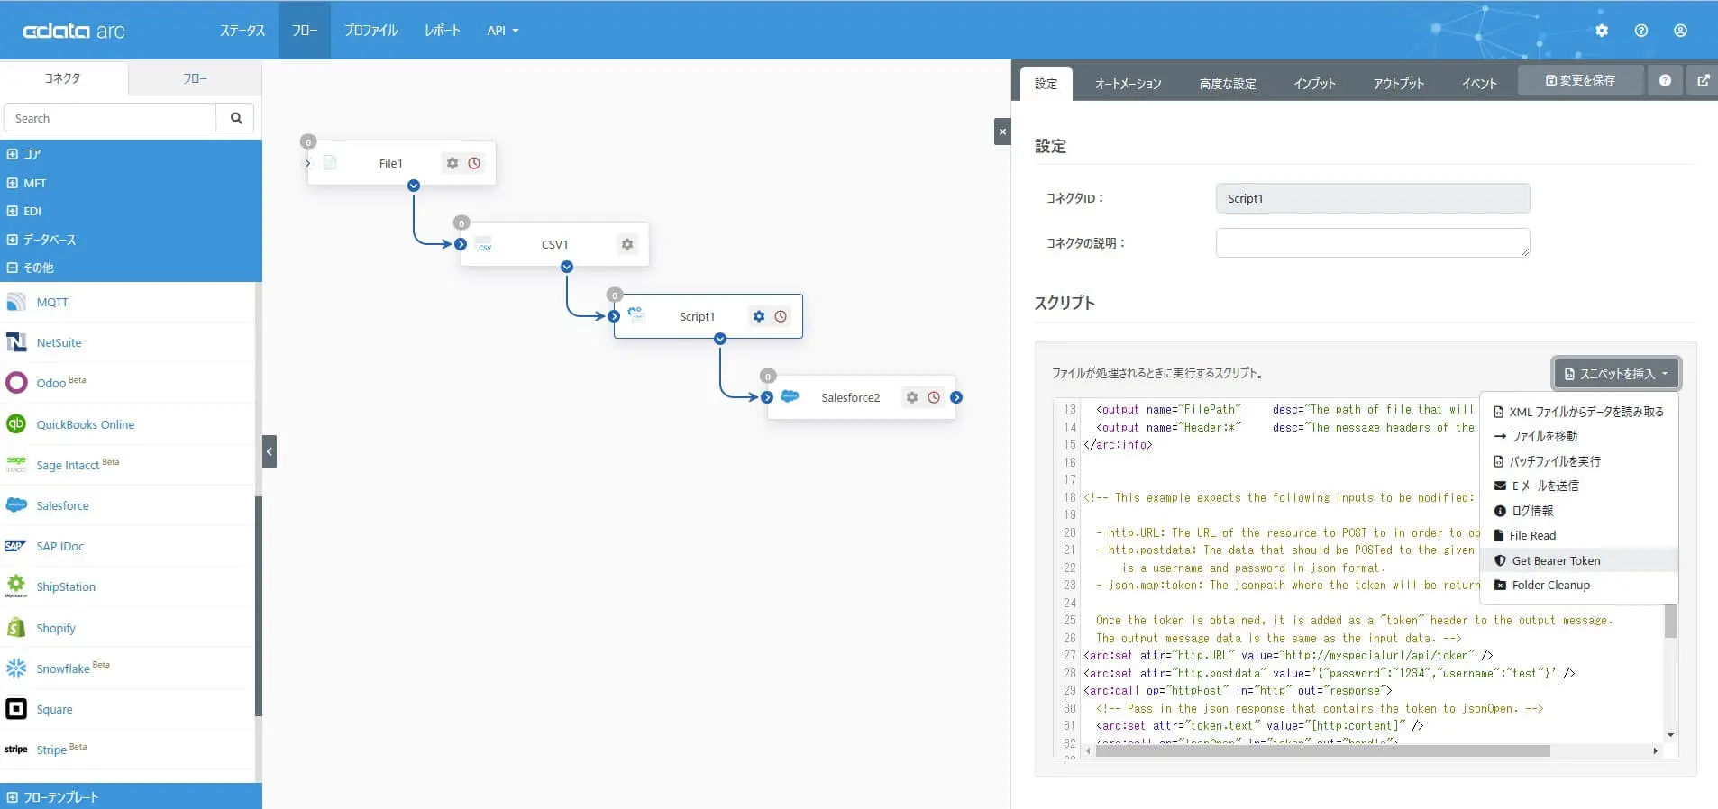Select the MQTT connector
1718x809 pixels.
(x=127, y=303)
